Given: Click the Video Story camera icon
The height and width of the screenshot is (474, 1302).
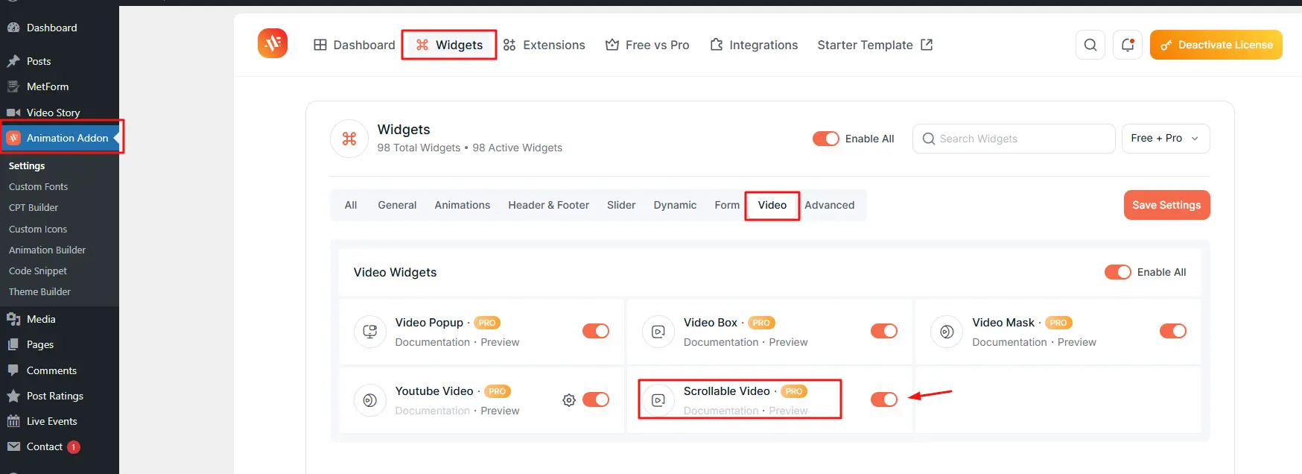Looking at the screenshot, I should pyautogui.click(x=13, y=113).
